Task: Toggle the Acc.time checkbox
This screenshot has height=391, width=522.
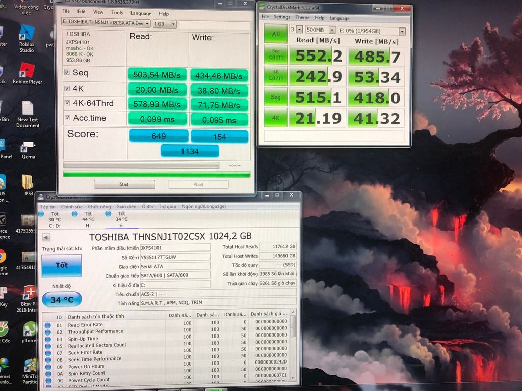Action: click(x=68, y=118)
